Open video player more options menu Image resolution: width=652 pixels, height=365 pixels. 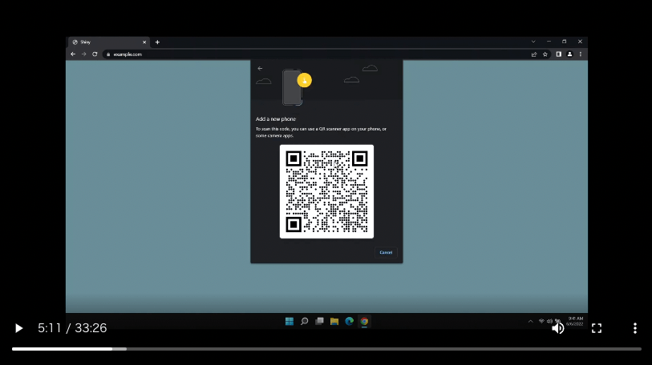634,328
